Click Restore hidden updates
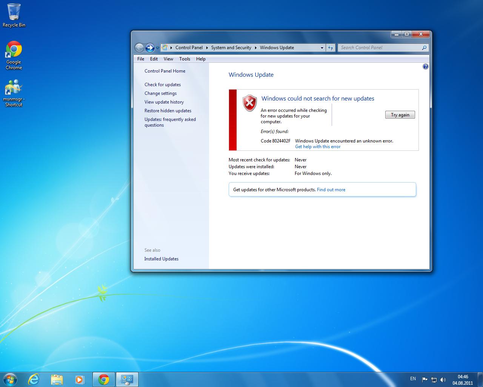 (168, 111)
